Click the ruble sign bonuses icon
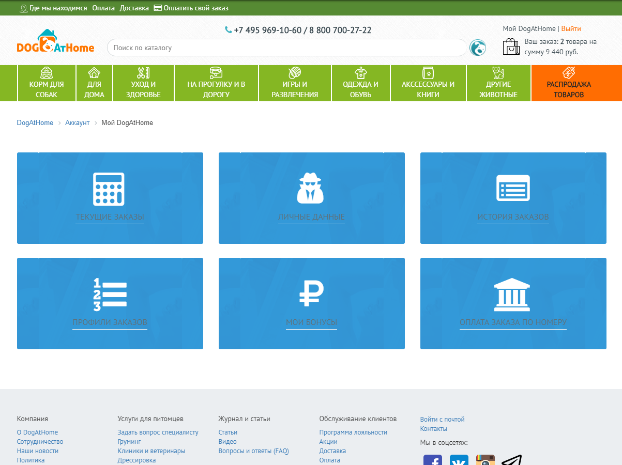622x465 pixels. 311,294
